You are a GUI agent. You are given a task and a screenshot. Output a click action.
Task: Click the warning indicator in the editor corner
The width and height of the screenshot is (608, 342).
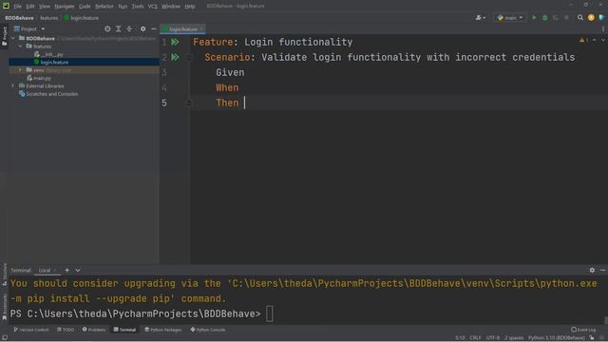pyautogui.click(x=583, y=40)
